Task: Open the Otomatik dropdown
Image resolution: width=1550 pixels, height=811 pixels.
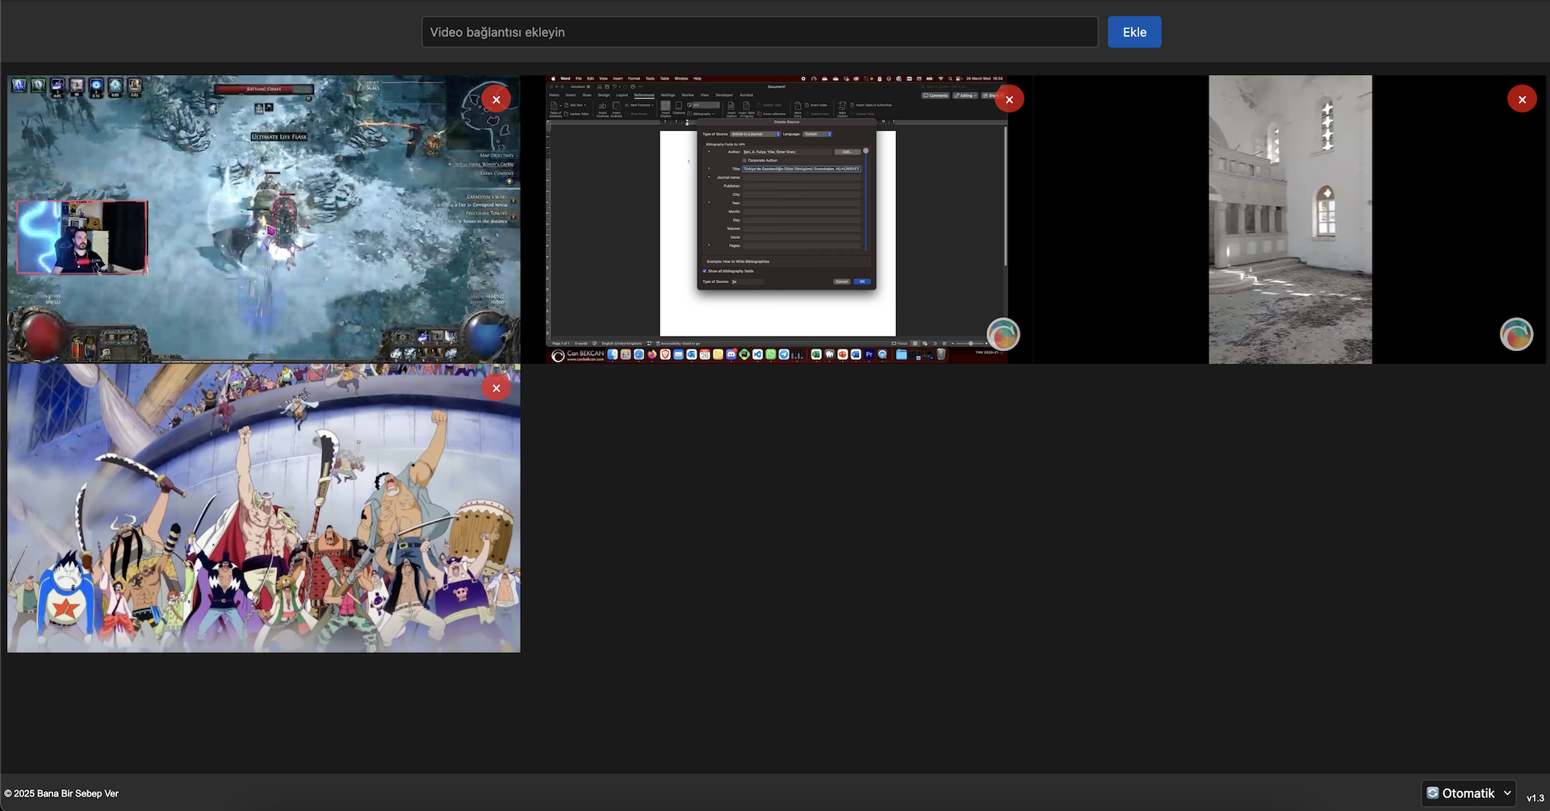Action: pos(1468,793)
